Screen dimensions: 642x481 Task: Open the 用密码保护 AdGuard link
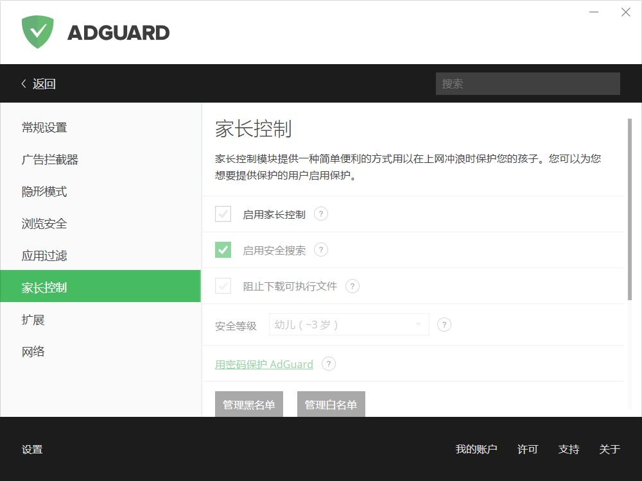(264, 364)
